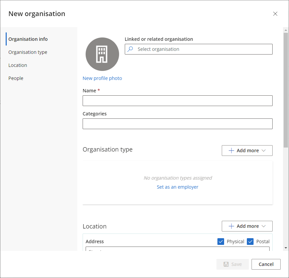Click the vertical scrollbar thumb

[x=286, y=90]
